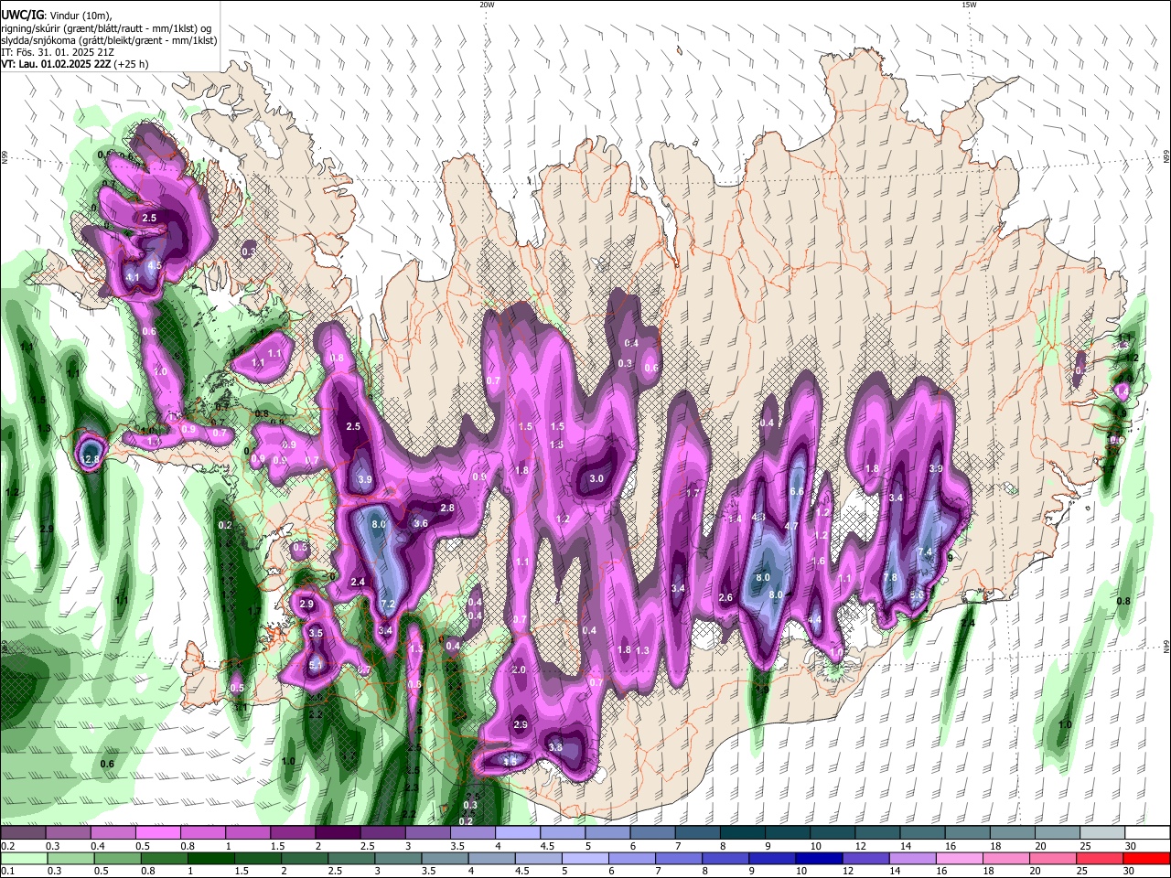Click the 2.6 snowfall value on the map
The height and width of the screenshot is (878, 1171).
click(x=725, y=597)
